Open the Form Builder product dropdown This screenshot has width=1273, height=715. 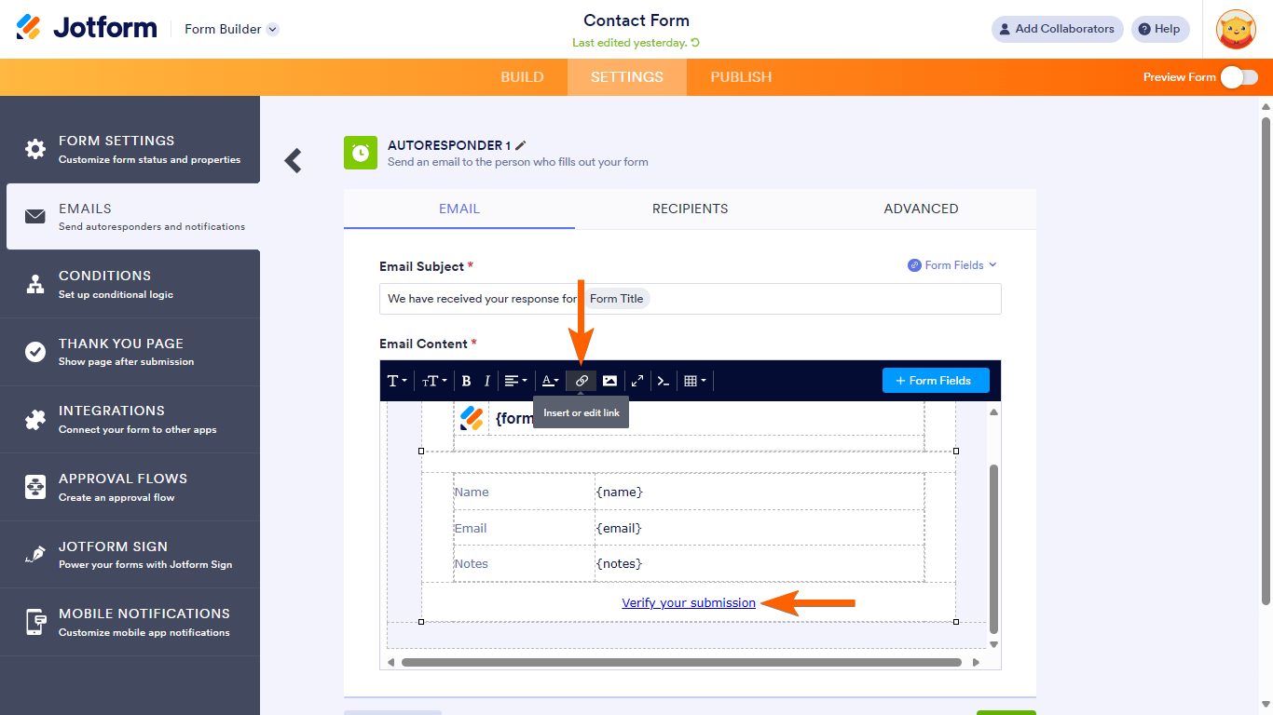pos(231,29)
